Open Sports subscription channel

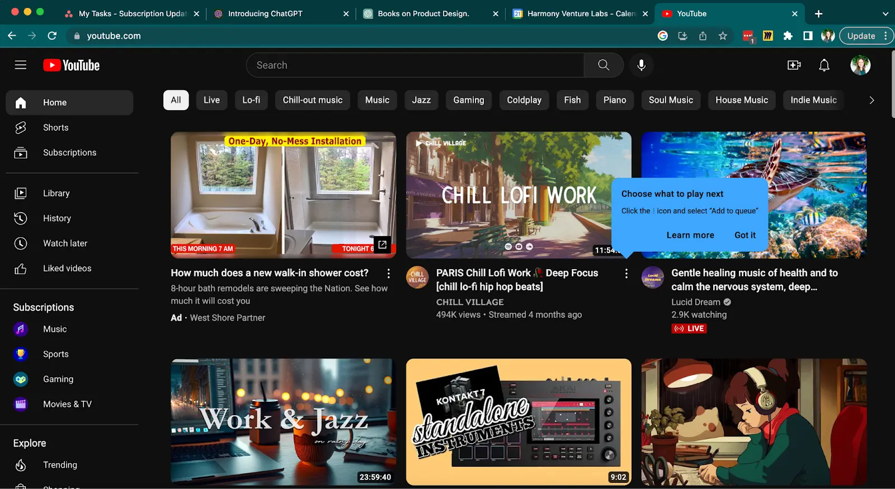coord(69,354)
